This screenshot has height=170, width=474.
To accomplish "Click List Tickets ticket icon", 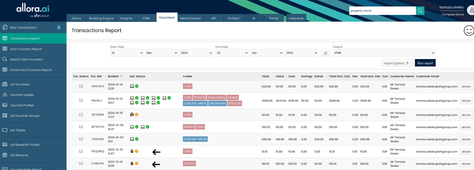I will pyautogui.click(x=5, y=130).
